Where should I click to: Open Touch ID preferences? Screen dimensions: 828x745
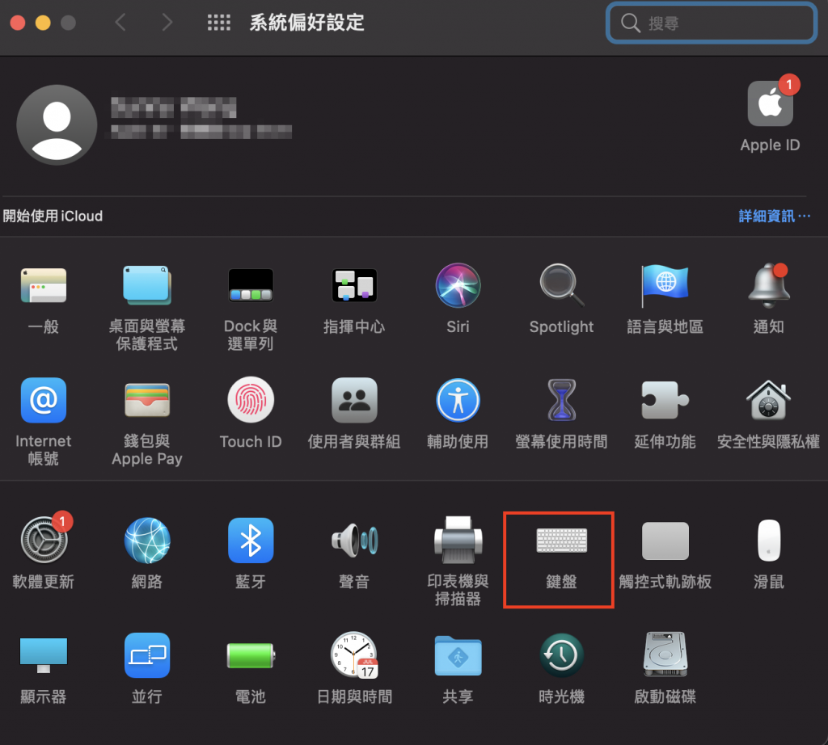point(251,400)
